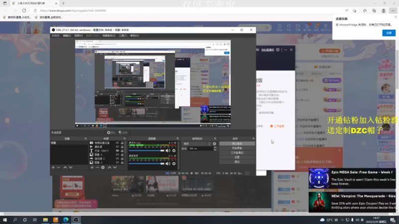Open Microsoft Edge from the taskbar
The image size is (399, 224).
coord(66,220)
